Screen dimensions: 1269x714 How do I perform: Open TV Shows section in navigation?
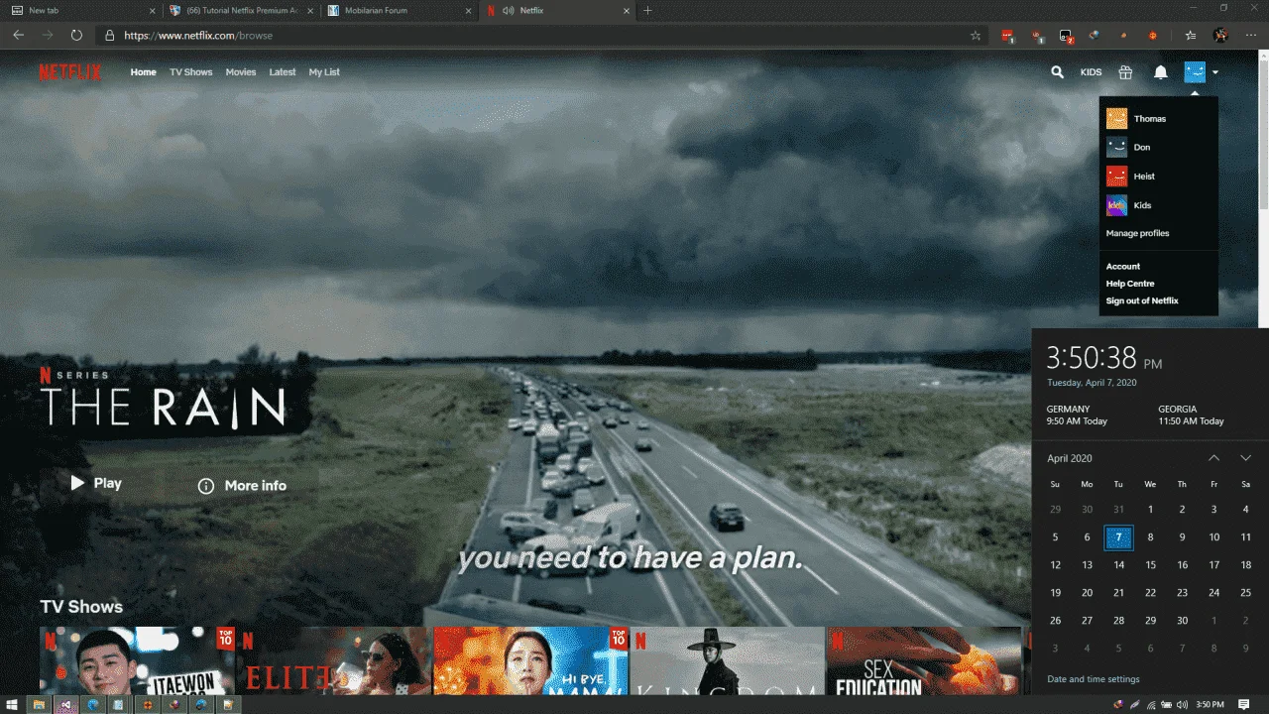click(x=191, y=72)
